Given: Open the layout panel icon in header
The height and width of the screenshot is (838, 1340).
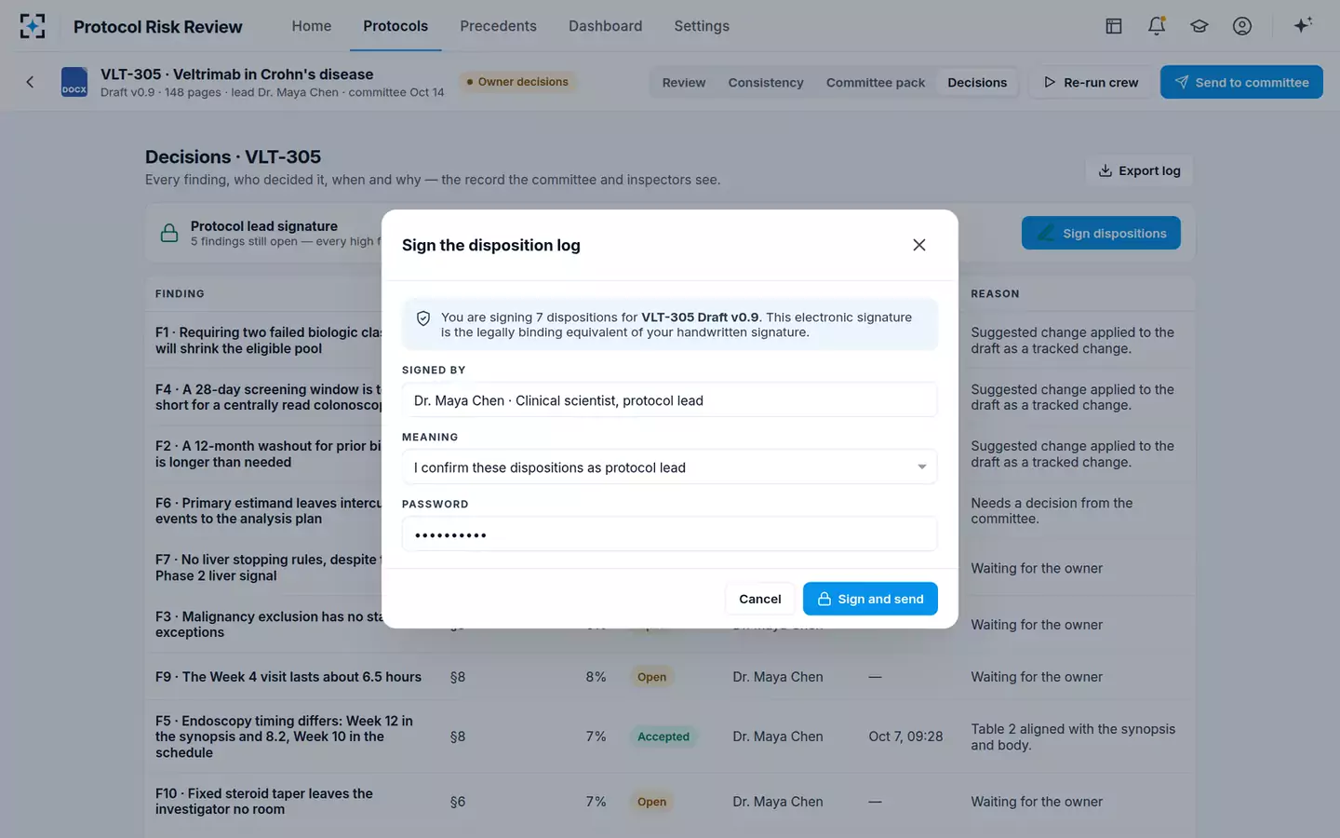Looking at the screenshot, I should 1114,26.
